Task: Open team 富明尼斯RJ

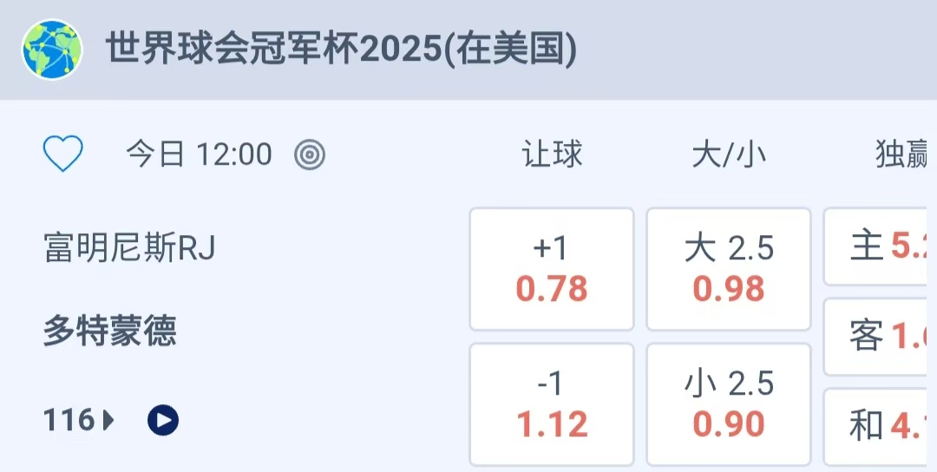Action: (129, 248)
